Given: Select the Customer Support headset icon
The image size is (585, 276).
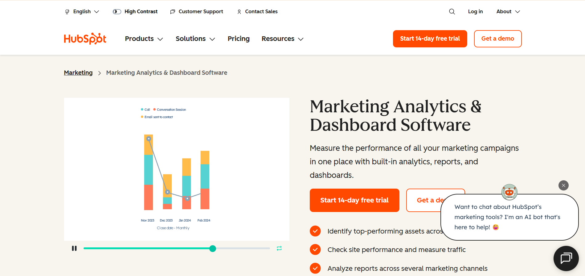Looking at the screenshot, I should click(173, 11).
